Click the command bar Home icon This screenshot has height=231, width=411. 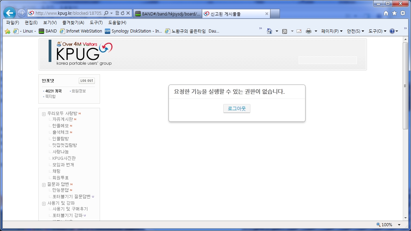click(x=270, y=31)
